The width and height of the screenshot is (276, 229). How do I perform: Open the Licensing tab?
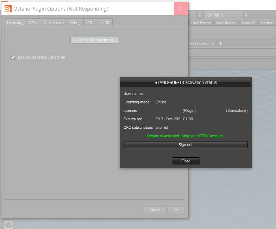15,23
